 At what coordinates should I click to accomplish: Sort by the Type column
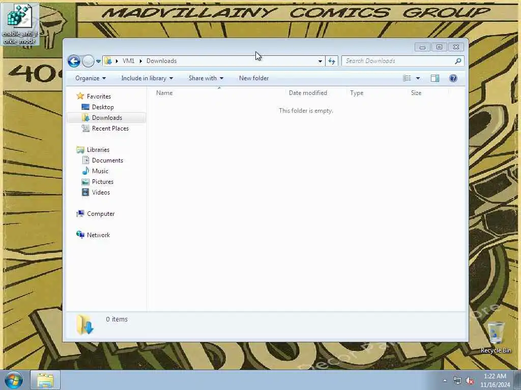[x=357, y=93]
